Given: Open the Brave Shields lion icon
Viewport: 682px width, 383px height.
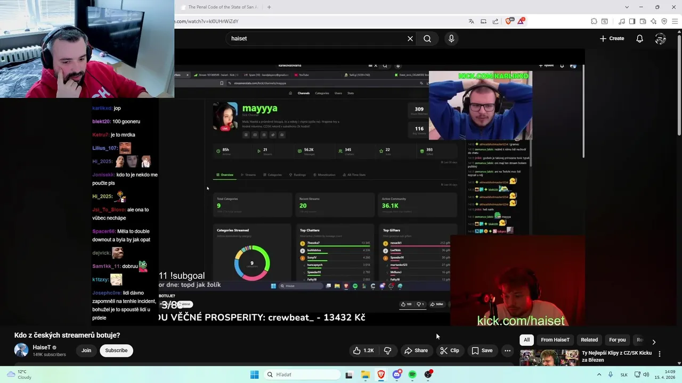Looking at the screenshot, I should coord(508,21).
